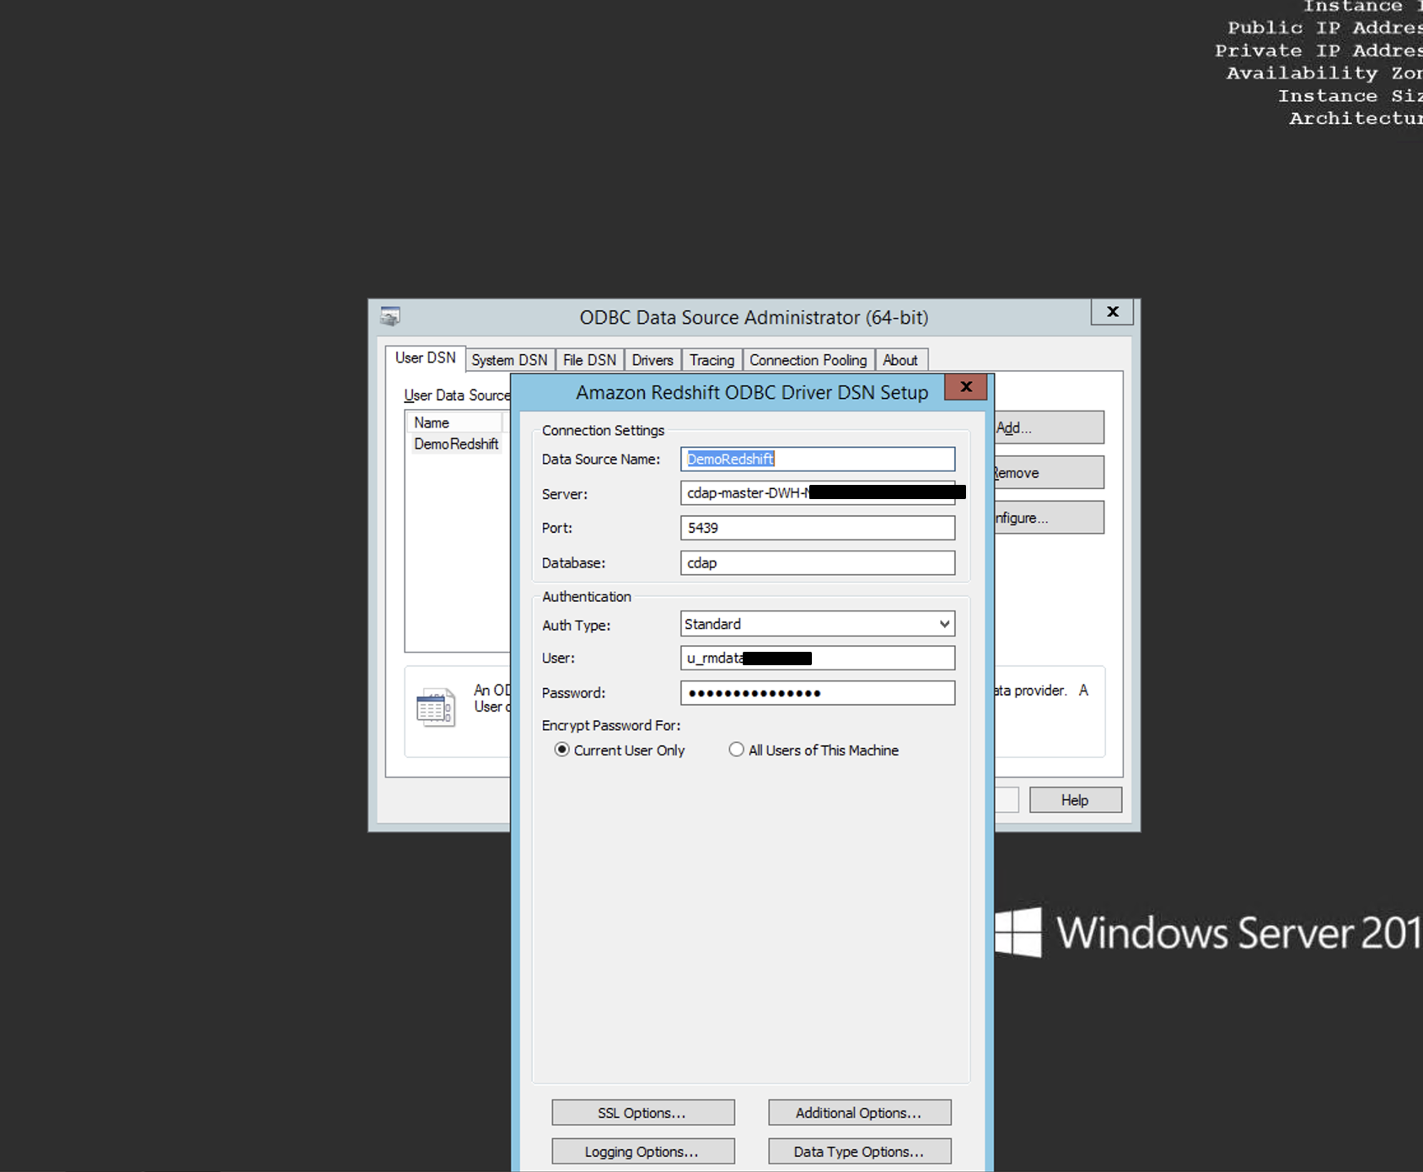This screenshot has height=1172, width=1423.
Task: Go to the Tracing tab
Action: coord(711,360)
